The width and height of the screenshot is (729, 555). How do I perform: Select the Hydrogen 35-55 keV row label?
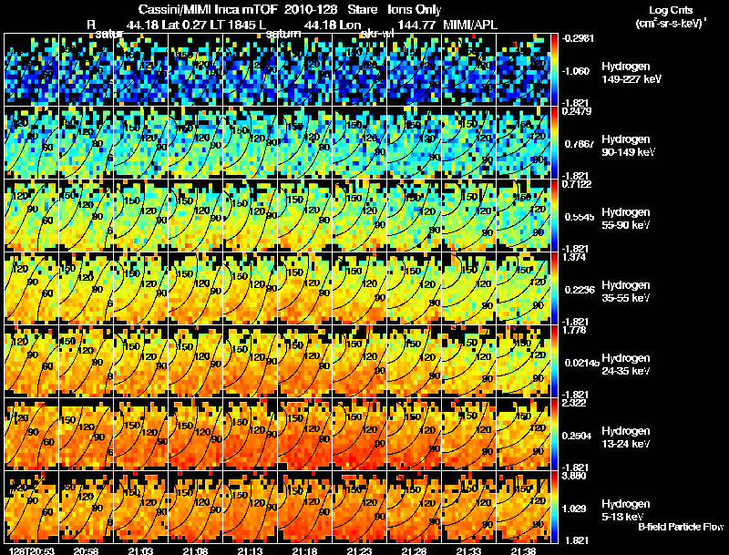[x=626, y=291]
